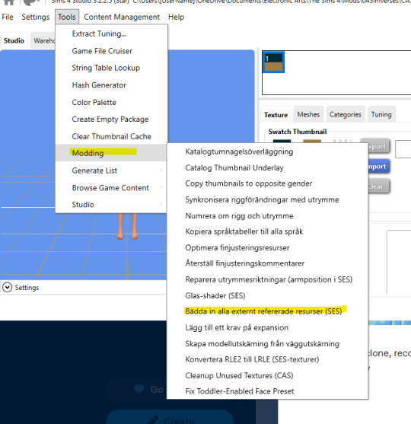Viewport: 411px width, 424px height.
Task: Expand the Studio submenu in Tools
Action: [111, 205]
